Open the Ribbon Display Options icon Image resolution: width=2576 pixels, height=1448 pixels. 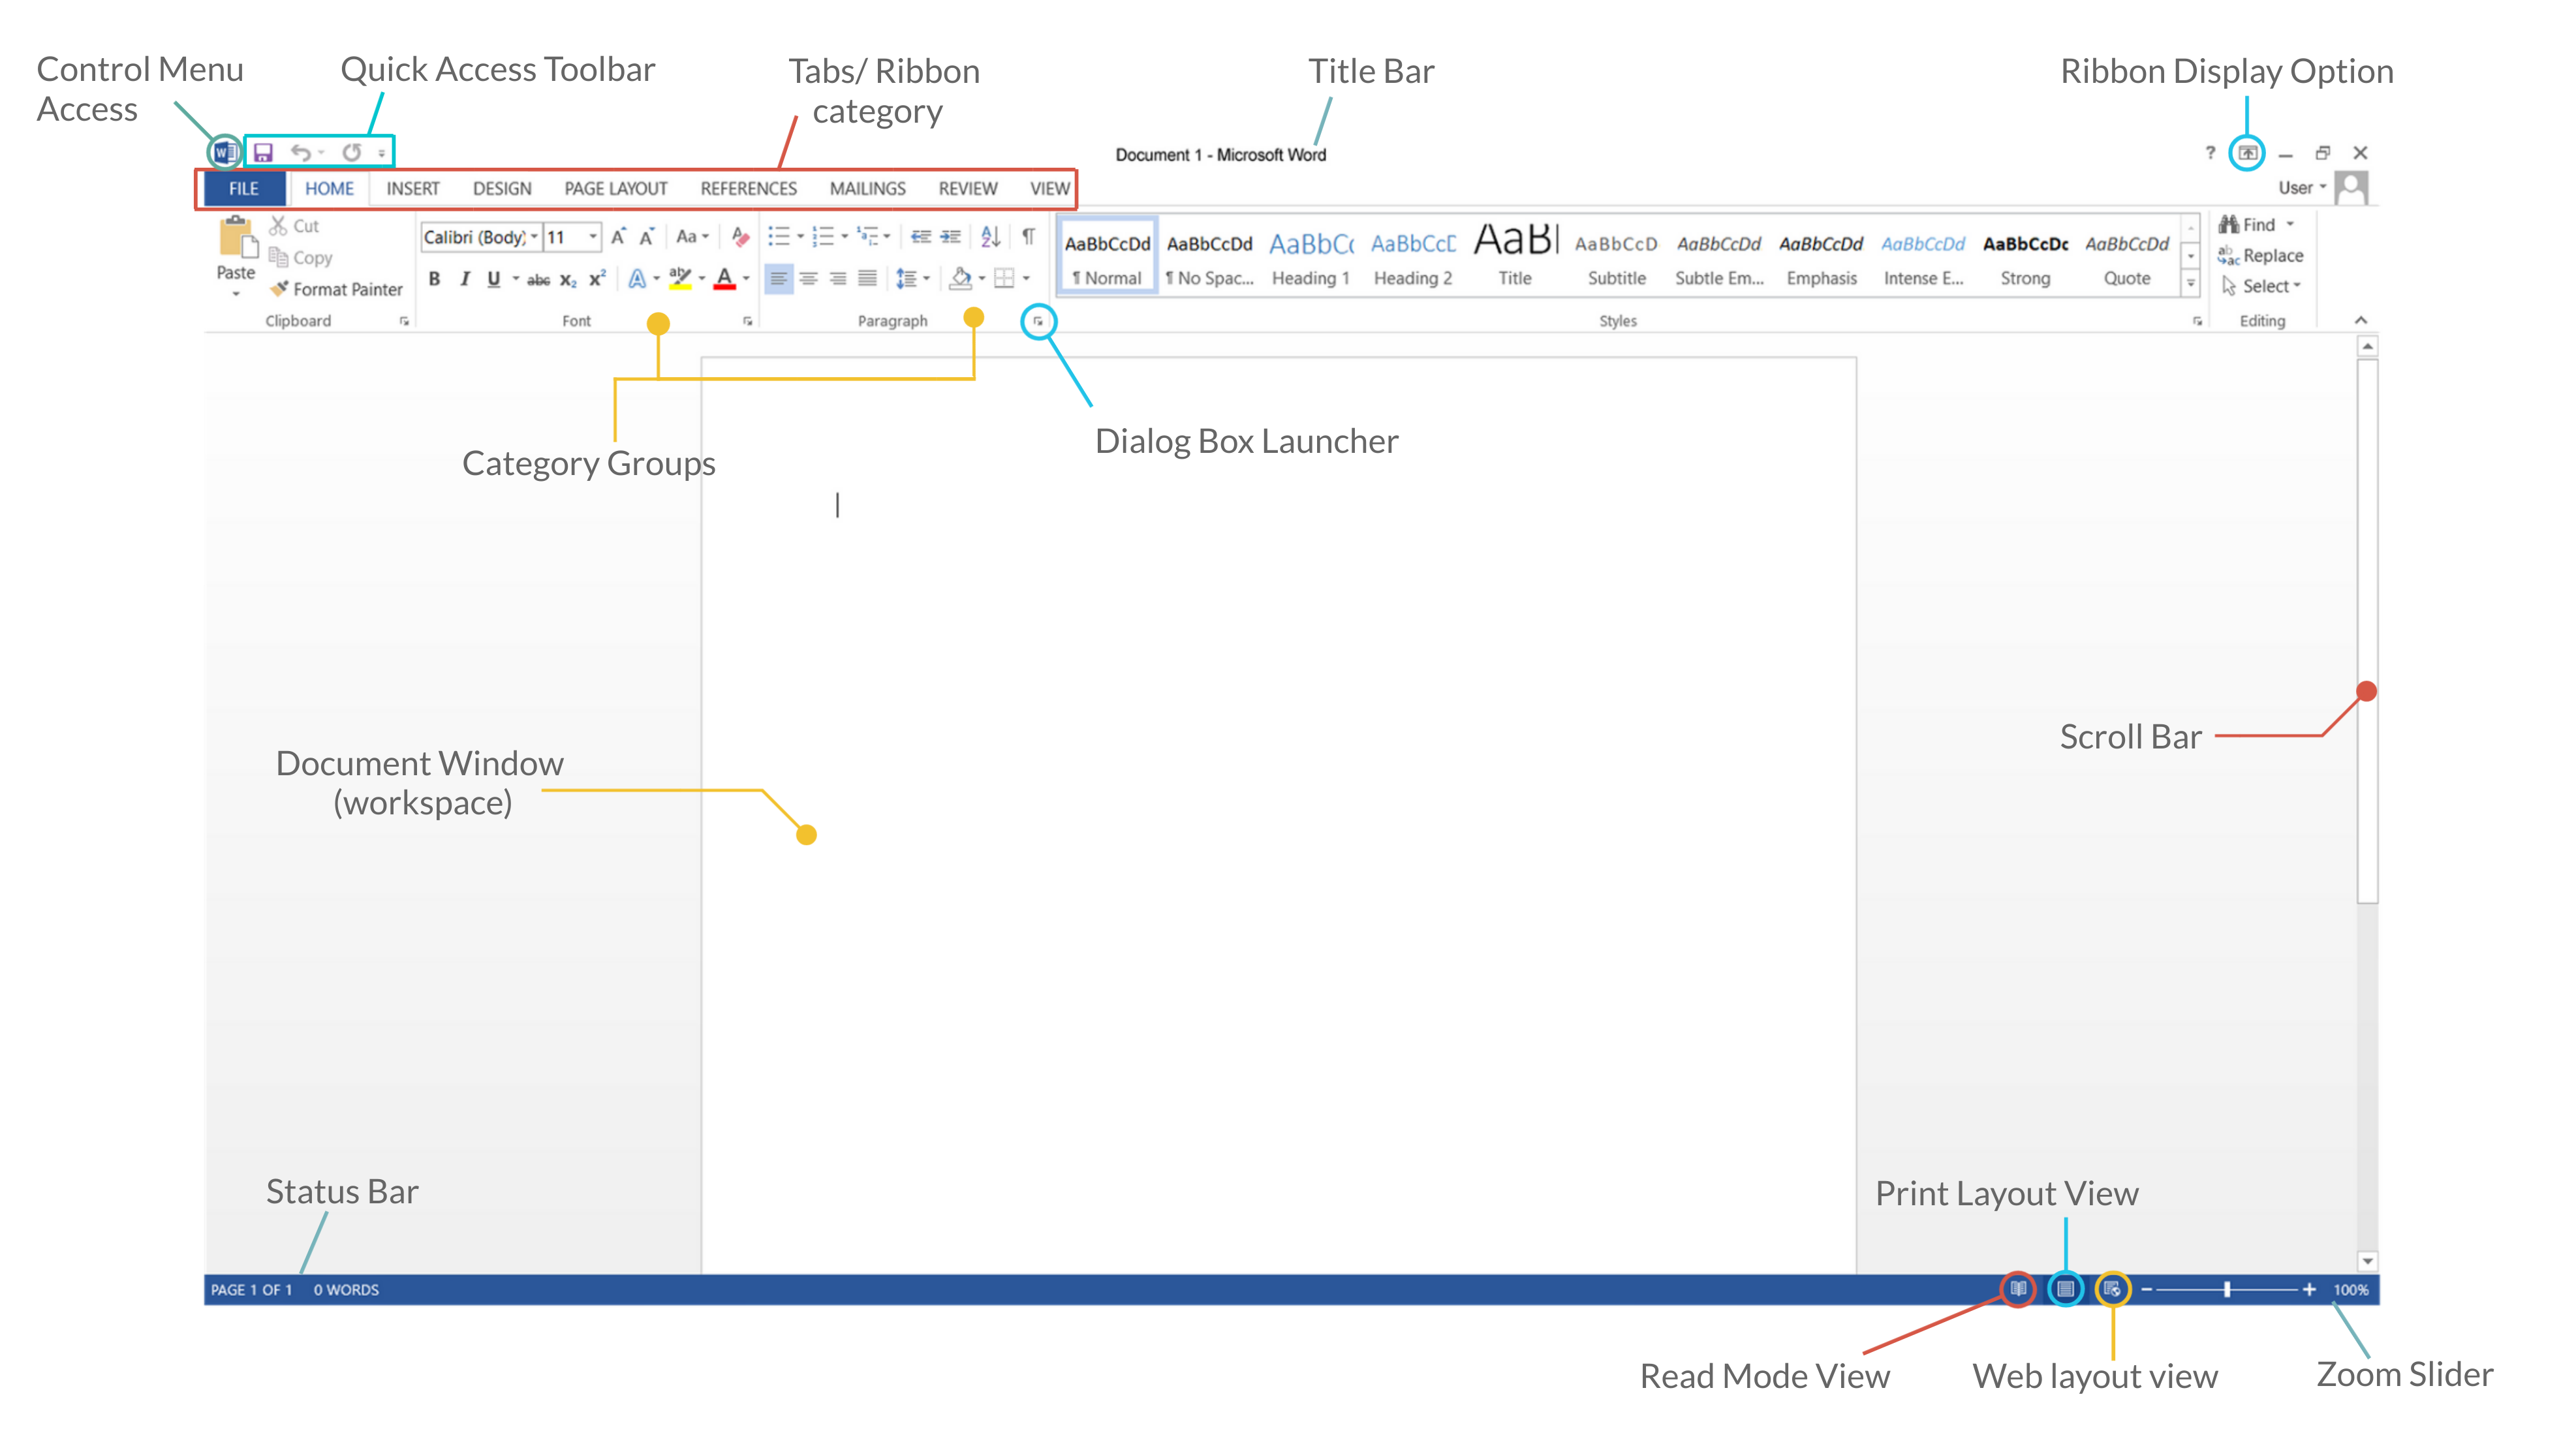[x=2247, y=153]
